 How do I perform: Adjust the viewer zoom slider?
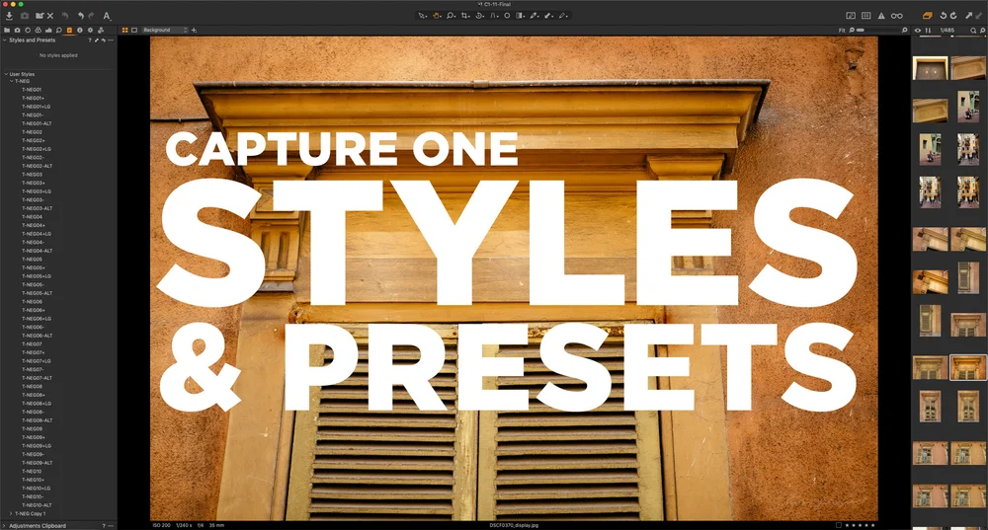[879, 31]
